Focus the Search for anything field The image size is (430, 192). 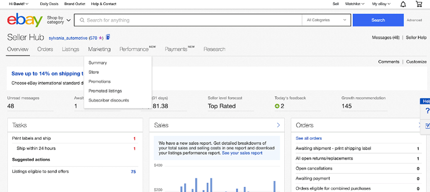(188, 20)
